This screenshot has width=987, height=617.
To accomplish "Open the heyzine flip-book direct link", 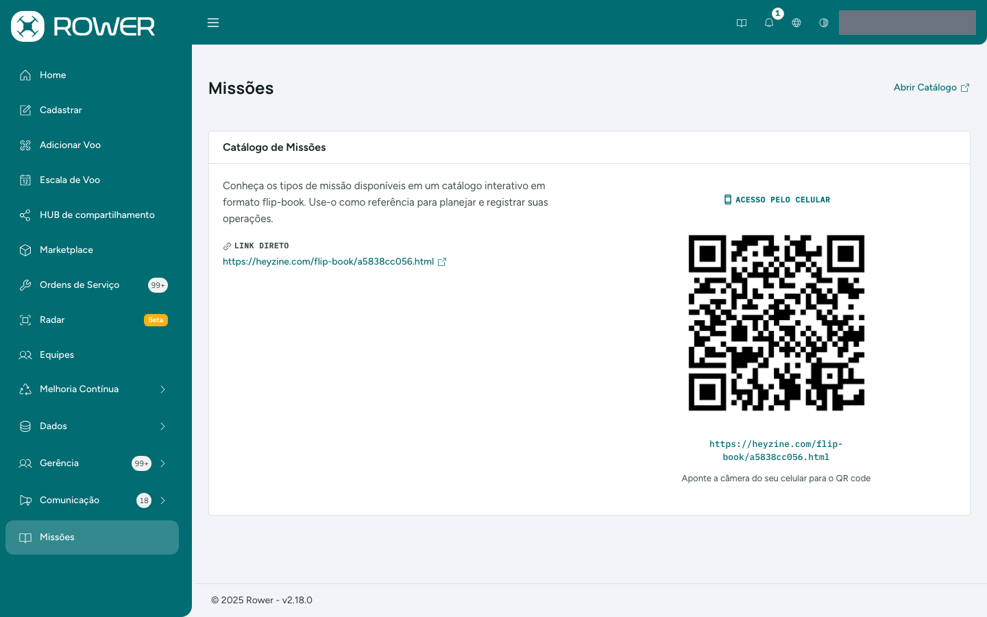I will tap(328, 261).
